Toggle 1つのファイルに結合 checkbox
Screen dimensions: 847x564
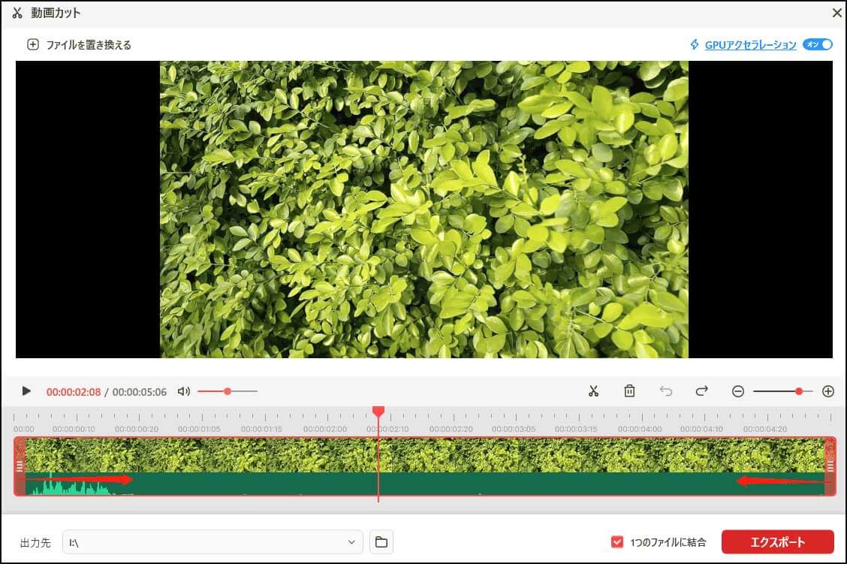[617, 542]
